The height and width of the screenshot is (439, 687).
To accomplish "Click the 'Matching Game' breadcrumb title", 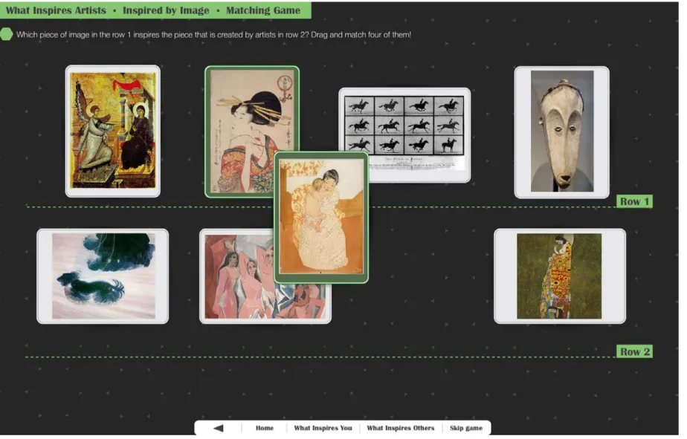I will coord(263,10).
